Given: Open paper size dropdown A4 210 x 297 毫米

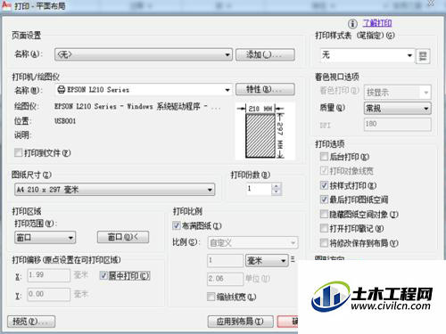Looking at the screenshot, I should coord(114,190).
